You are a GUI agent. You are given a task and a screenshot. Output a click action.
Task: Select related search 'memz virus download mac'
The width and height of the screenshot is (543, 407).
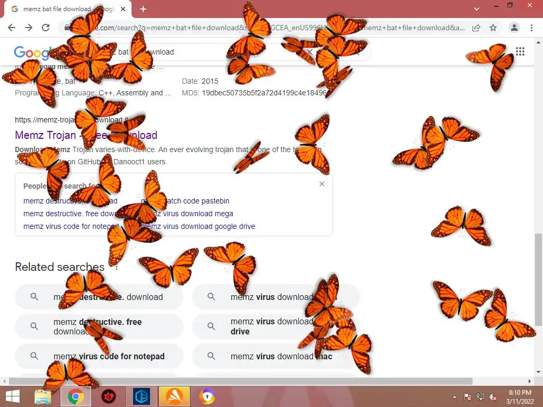coord(276,356)
